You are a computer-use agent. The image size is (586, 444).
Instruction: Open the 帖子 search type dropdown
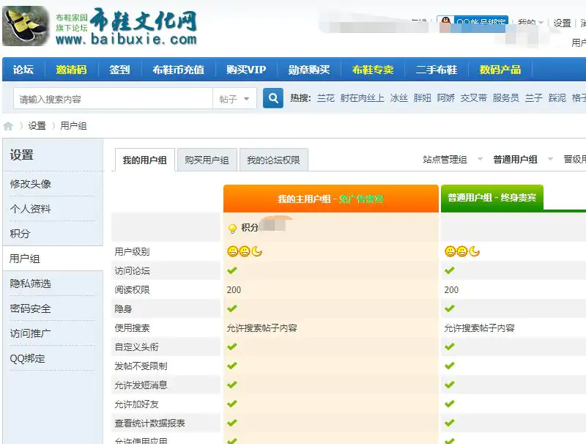click(234, 99)
